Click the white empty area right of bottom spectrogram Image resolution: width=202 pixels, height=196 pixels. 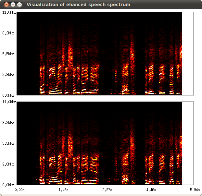tap(188, 143)
